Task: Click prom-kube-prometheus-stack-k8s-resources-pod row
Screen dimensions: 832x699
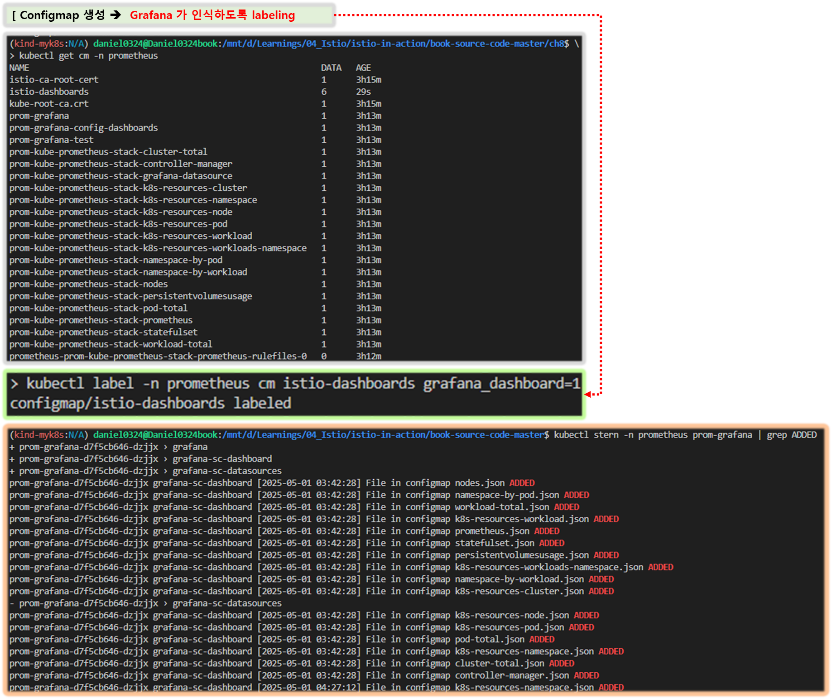Action: click(x=195, y=224)
